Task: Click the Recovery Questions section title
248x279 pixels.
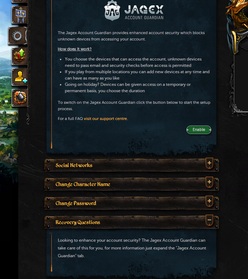Action: (78, 222)
